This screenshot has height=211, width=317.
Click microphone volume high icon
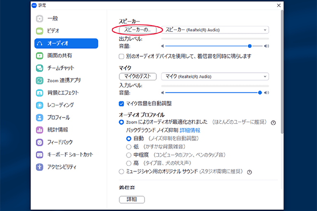click(x=267, y=93)
